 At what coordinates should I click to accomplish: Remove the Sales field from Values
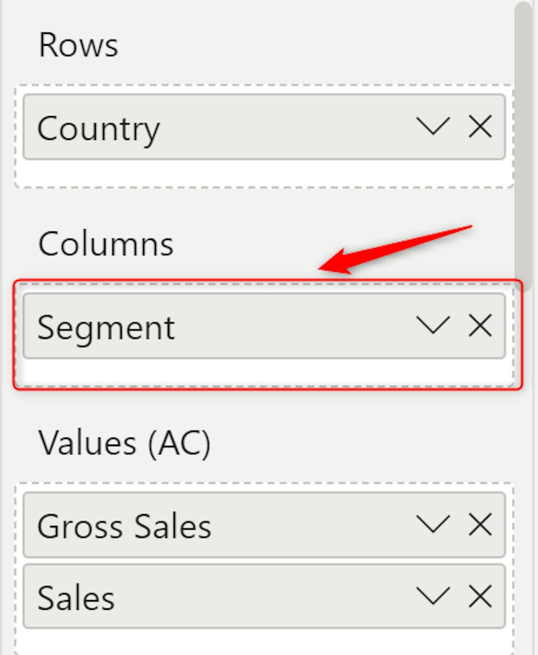click(x=480, y=596)
